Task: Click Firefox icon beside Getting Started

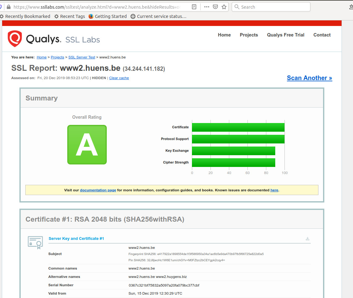Action: coord(91,16)
